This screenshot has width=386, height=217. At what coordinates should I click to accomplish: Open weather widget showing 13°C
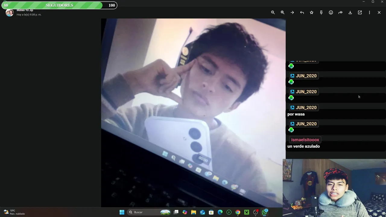[x=14, y=212]
